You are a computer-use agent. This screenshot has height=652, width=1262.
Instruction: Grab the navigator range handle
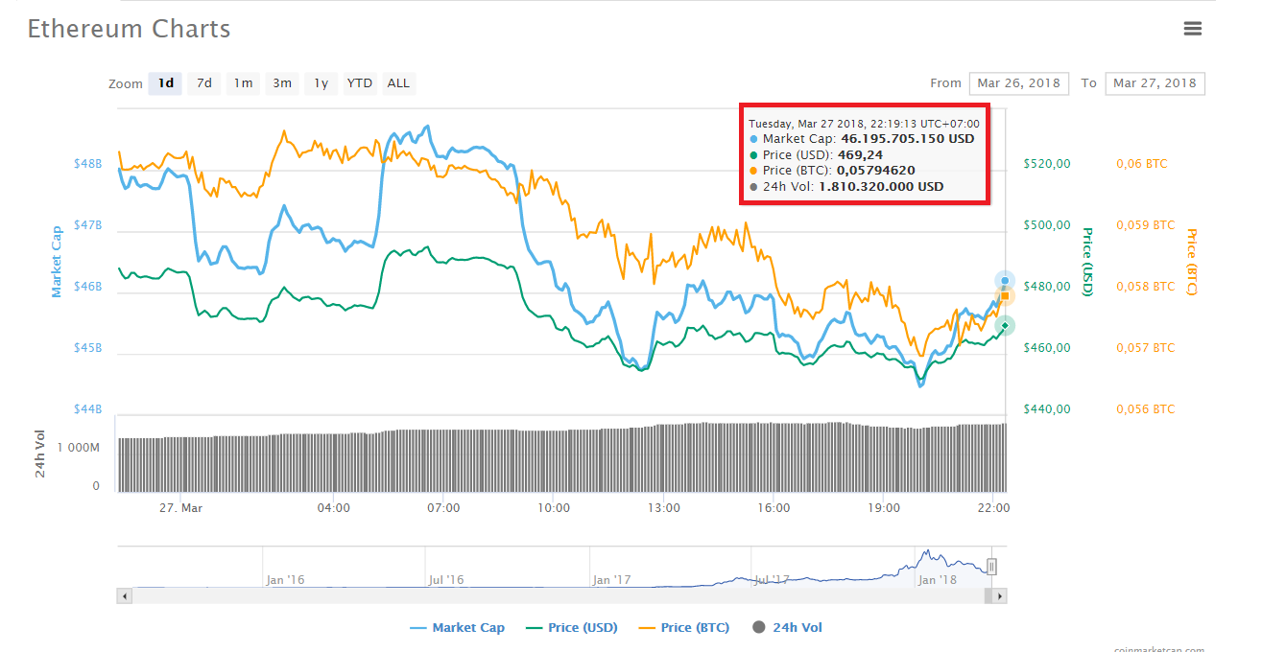991,567
